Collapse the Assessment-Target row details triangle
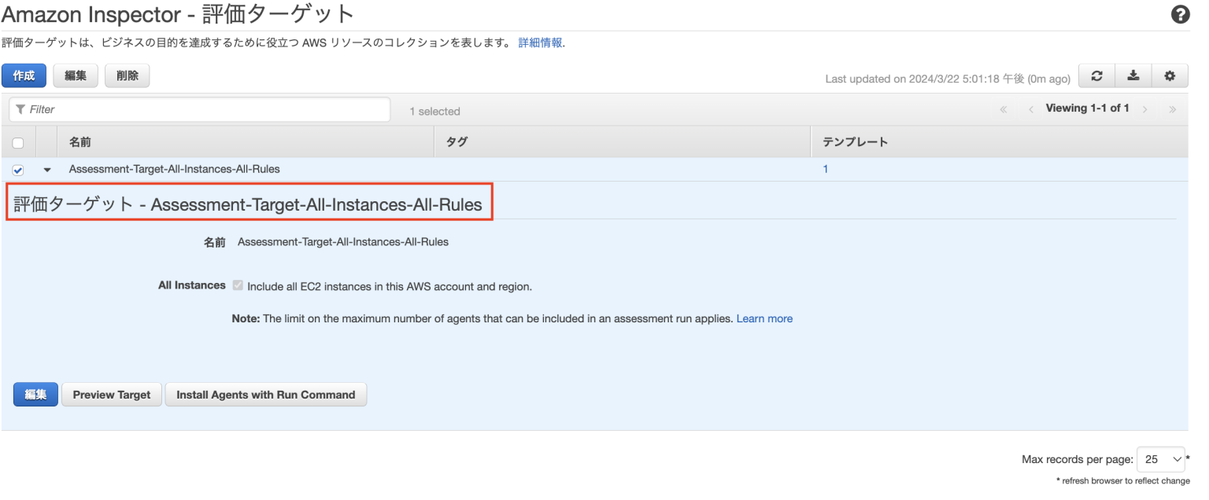 [x=46, y=169]
